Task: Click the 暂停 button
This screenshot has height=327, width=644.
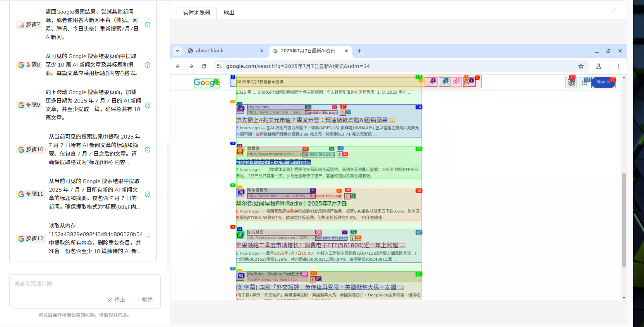Action: (144, 300)
